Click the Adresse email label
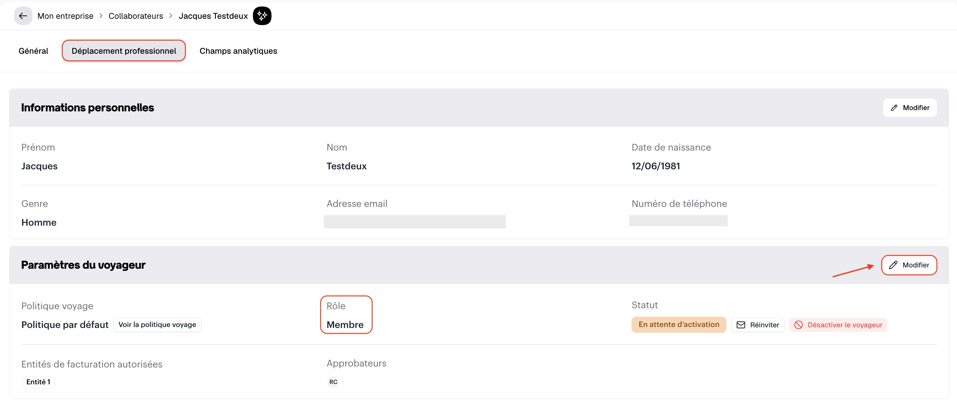957x406 pixels. pyautogui.click(x=357, y=203)
